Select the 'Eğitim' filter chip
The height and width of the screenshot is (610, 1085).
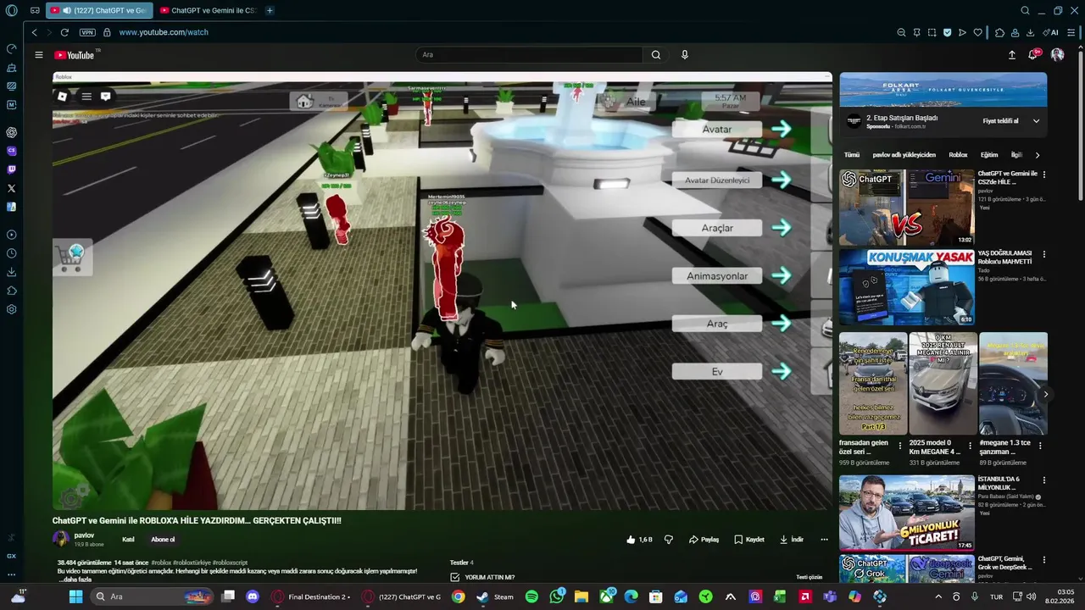tap(989, 155)
